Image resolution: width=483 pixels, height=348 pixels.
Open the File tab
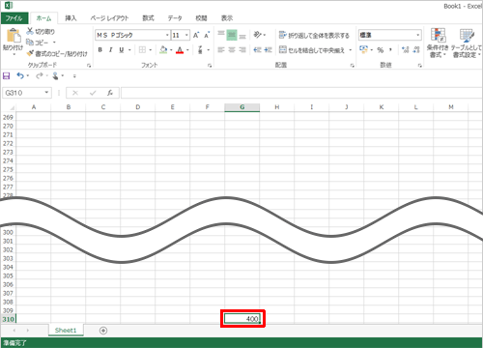[x=14, y=18]
